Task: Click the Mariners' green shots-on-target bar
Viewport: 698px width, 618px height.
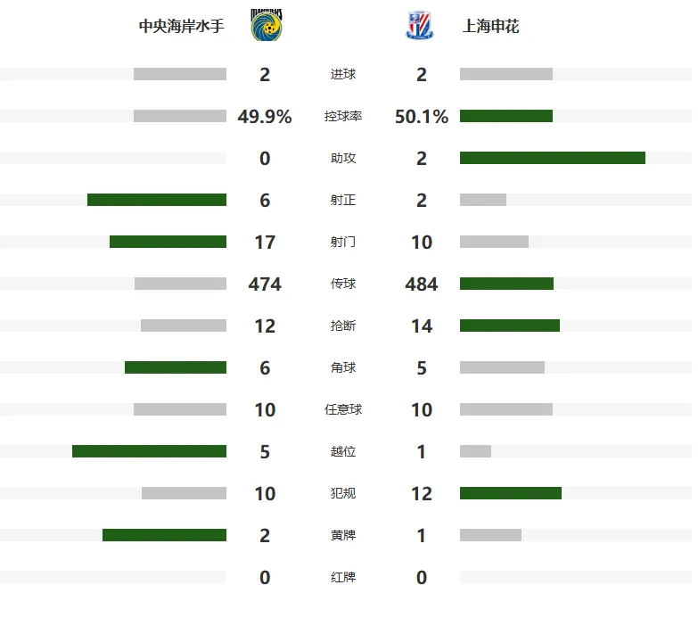Action: (x=157, y=200)
